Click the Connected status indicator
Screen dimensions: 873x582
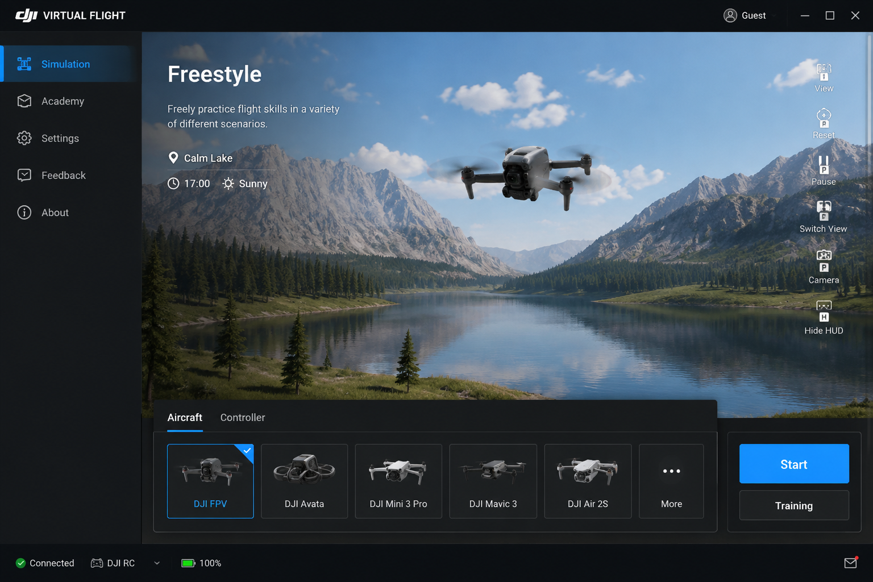pos(45,563)
